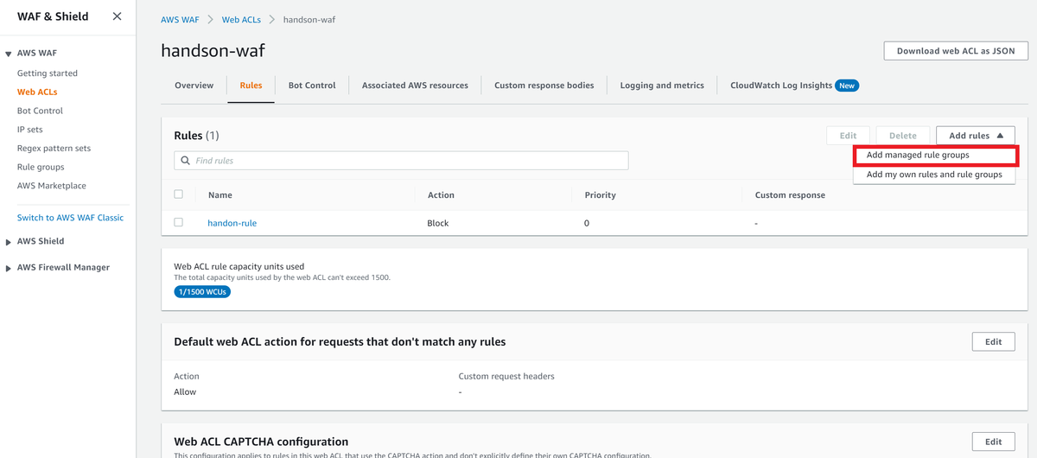1037x458 pixels.
Task: Go to Web ACLs breadcrumb
Action: click(x=241, y=19)
